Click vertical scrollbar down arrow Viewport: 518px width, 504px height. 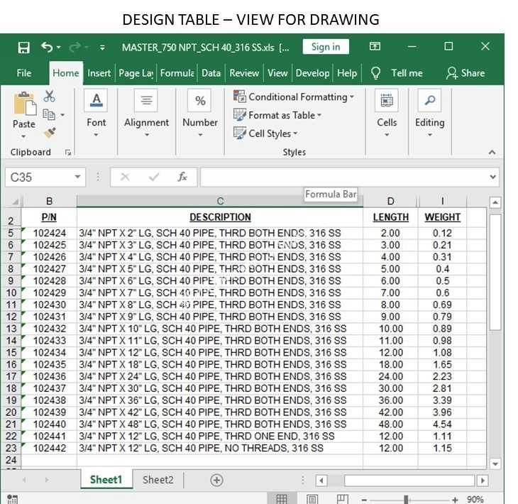click(495, 464)
